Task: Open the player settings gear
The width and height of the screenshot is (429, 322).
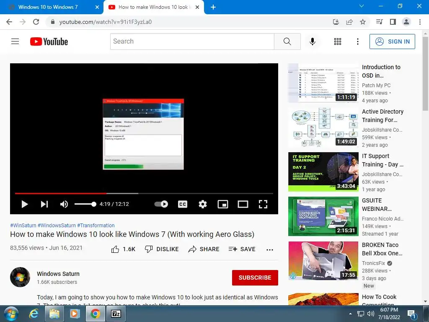Action: (203, 204)
